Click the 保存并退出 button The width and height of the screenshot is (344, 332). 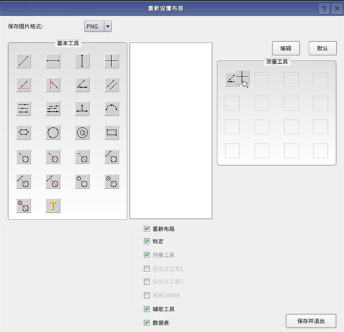[x=311, y=321]
